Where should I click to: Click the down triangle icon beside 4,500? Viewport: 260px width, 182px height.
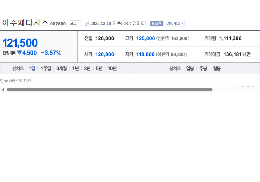19,53
